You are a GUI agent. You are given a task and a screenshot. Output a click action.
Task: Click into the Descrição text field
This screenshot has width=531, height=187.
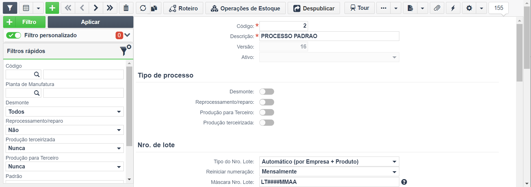click(329, 36)
